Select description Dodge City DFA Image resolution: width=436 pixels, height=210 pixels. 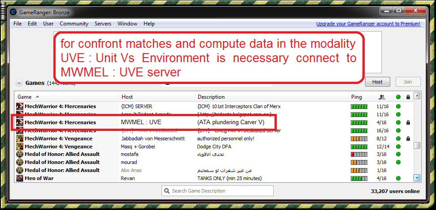pyautogui.click(x=214, y=146)
